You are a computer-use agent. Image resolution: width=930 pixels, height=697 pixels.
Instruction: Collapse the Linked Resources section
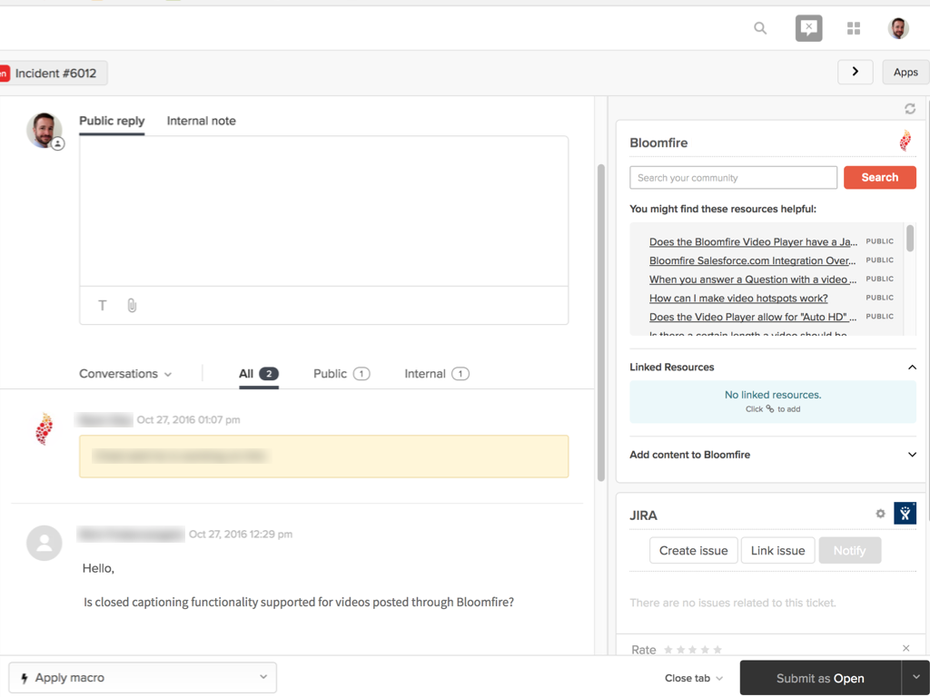[912, 368]
